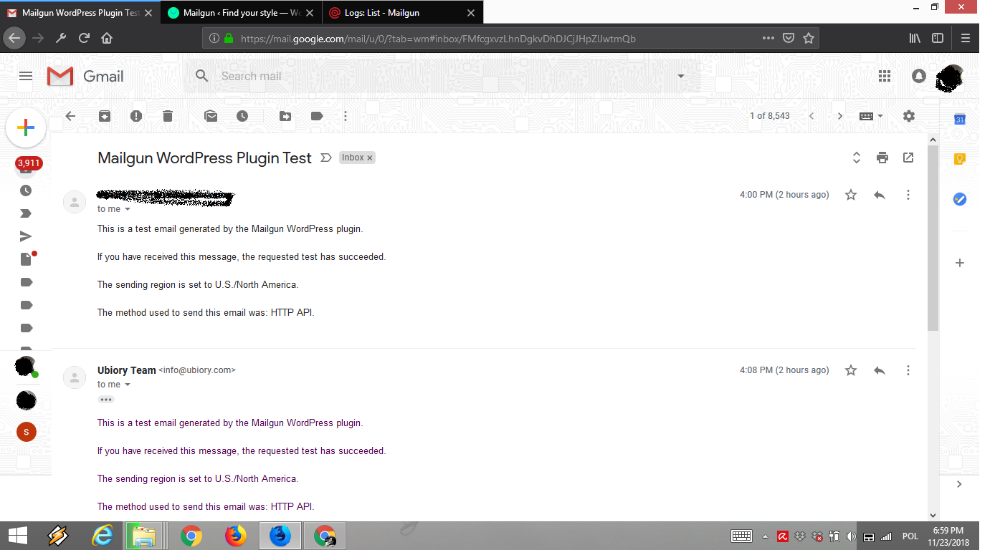This screenshot has width=995, height=550.
Task: Open the Gmail main menu hamburger
Action: click(x=26, y=76)
